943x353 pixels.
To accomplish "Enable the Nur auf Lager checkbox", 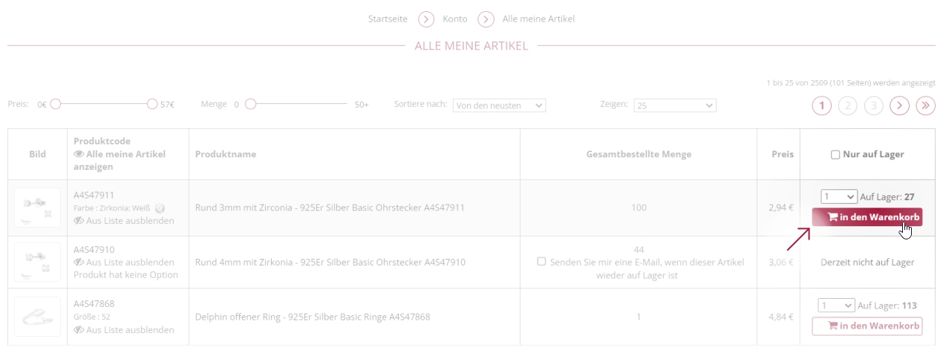I will click(x=835, y=154).
